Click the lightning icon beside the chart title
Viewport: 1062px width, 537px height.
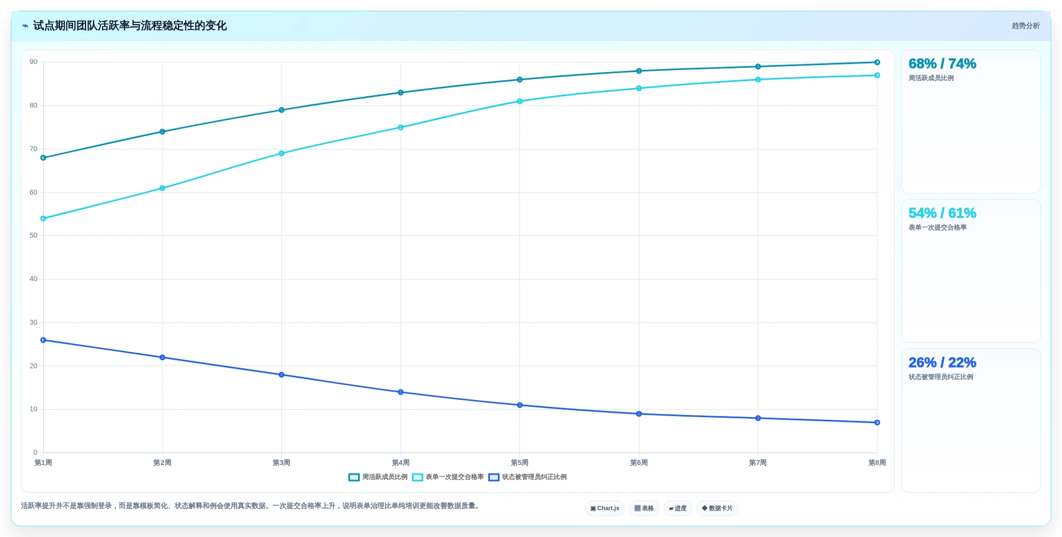tap(25, 26)
